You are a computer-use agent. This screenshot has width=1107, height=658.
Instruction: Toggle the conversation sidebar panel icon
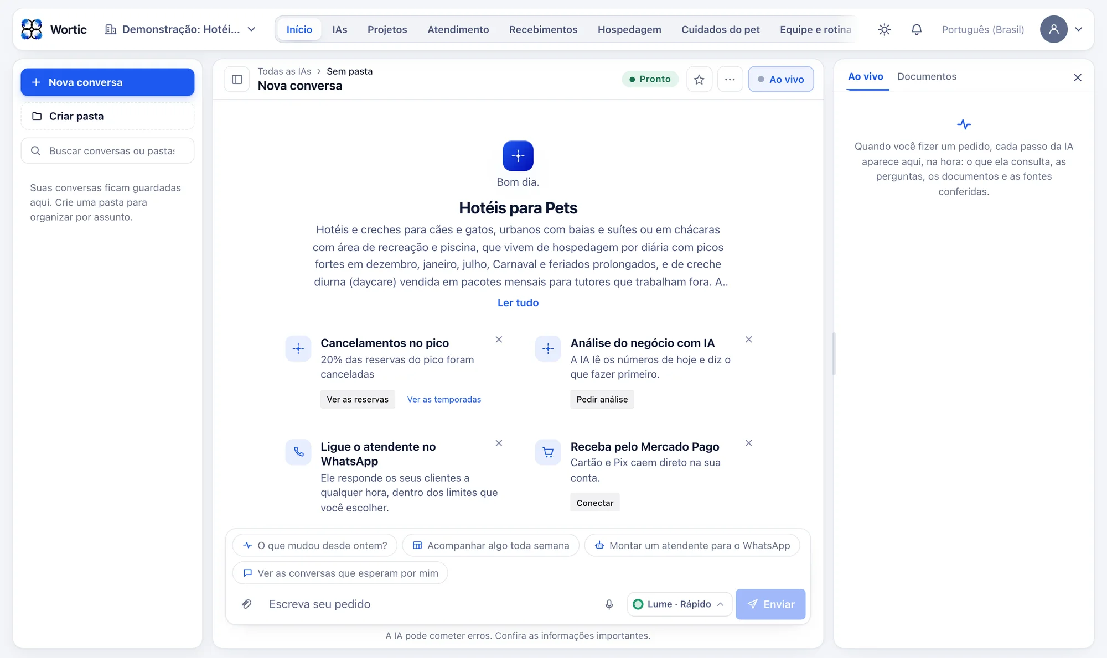pos(237,79)
